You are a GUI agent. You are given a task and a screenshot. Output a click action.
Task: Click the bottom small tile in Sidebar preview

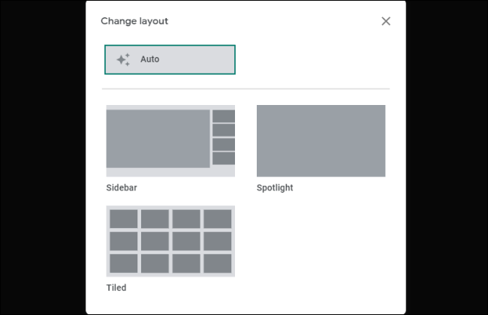click(224, 158)
